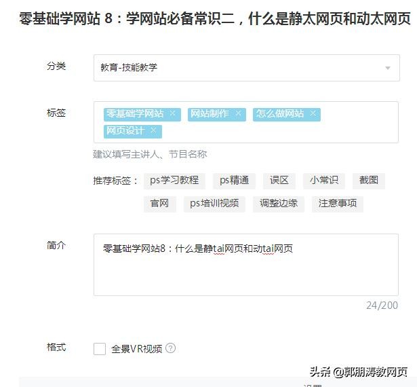This screenshot has width=417, height=387.
Task: Expand the 分类 dropdown arrow
Action: point(388,68)
